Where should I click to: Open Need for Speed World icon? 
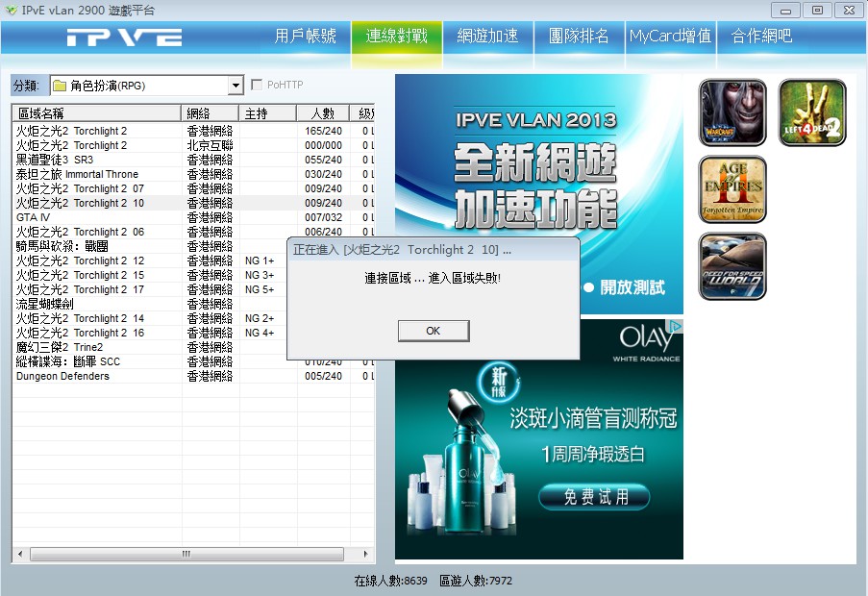[x=732, y=266]
